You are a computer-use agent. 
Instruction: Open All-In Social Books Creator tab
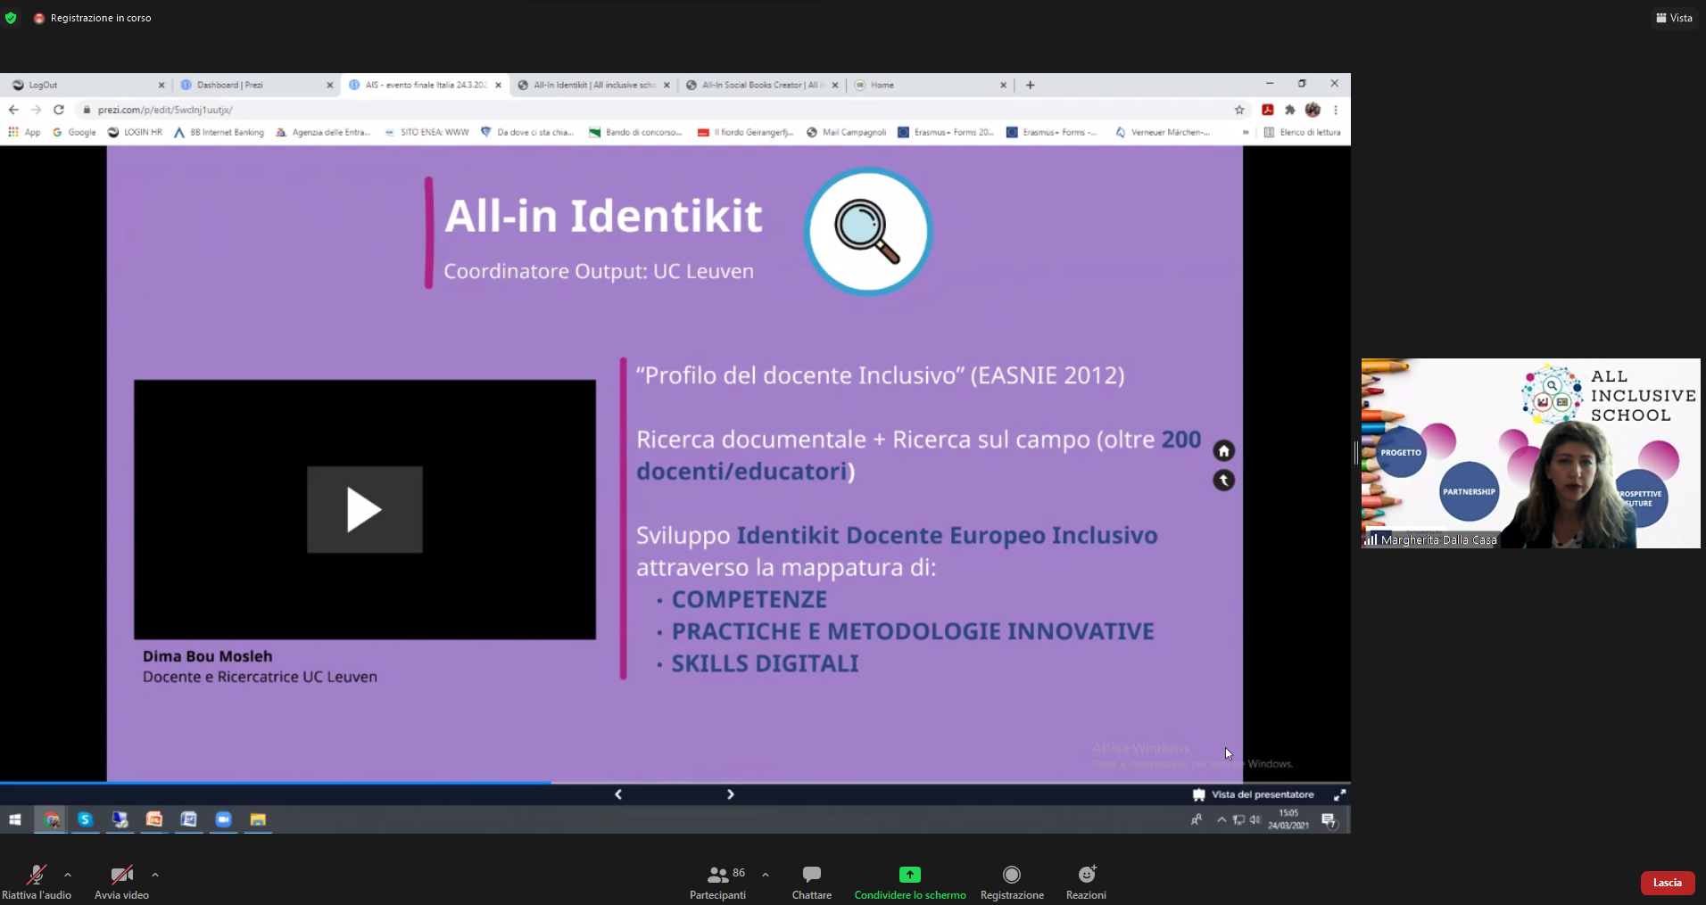pyautogui.click(x=762, y=85)
